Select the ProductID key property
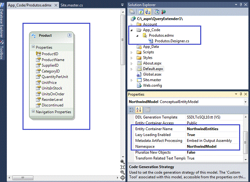This screenshot has width=250, height=182. [x=50, y=54]
